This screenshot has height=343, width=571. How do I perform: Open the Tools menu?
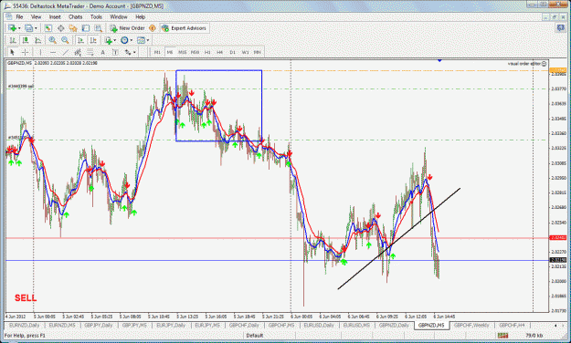coord(96,16)
